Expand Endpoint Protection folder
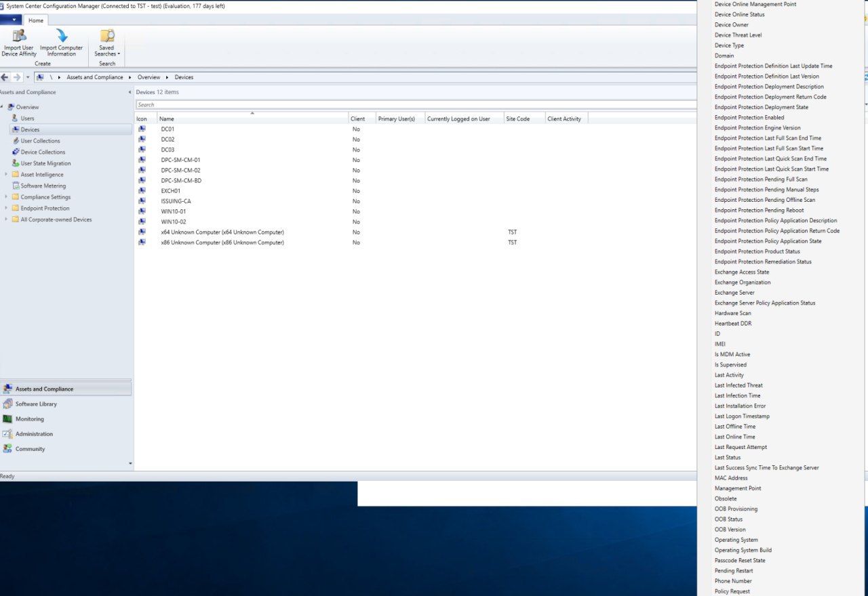This screenshot has height=596, width=868. (x=6, y=209)
